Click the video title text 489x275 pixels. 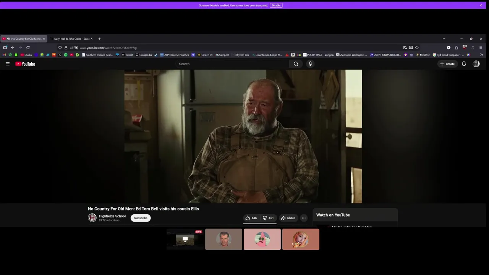pos(143,209)
